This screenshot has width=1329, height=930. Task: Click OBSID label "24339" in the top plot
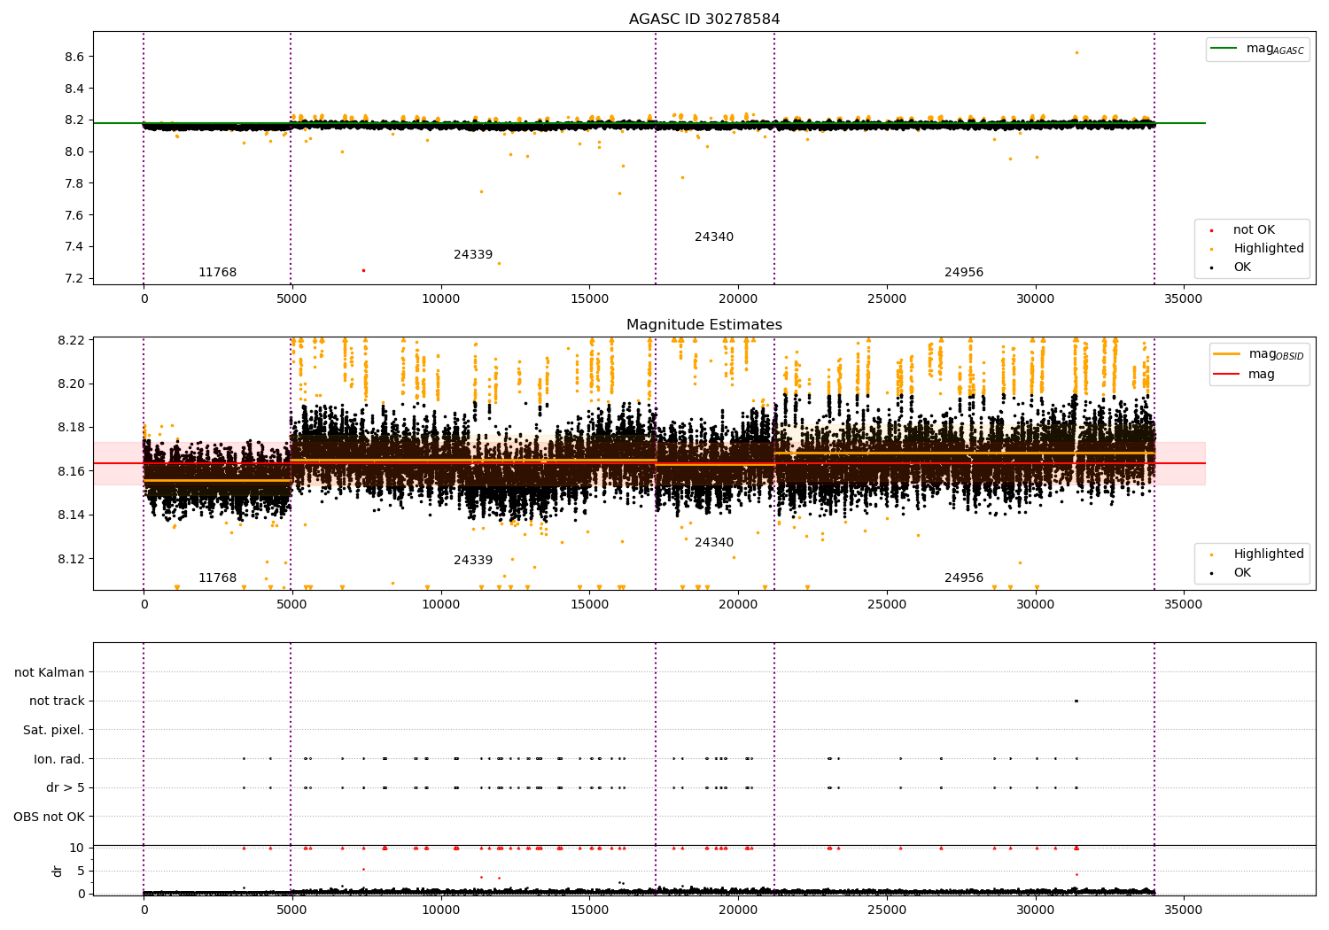[x=473, y=255]
